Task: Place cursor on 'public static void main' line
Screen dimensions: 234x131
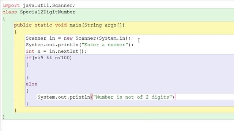Action: pyautogui.click(x=69, y=25)
